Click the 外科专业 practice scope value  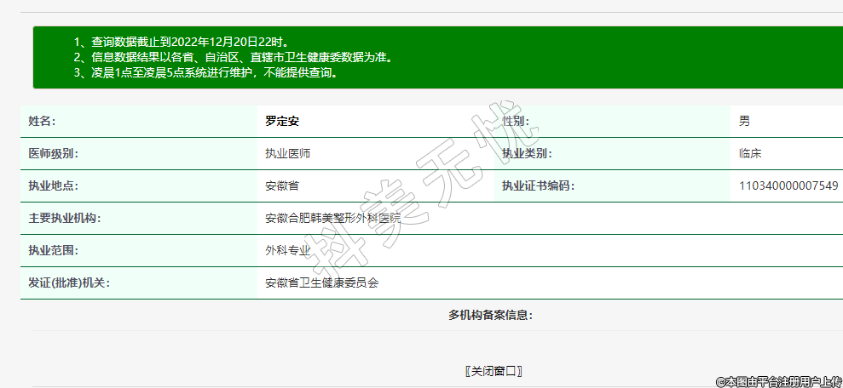(x=288, y=251)
